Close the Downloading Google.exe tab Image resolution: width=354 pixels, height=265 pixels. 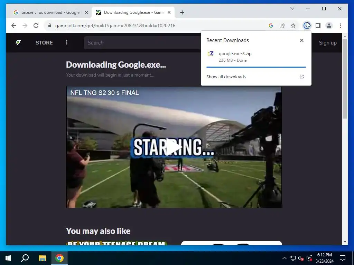pos(169,13)
